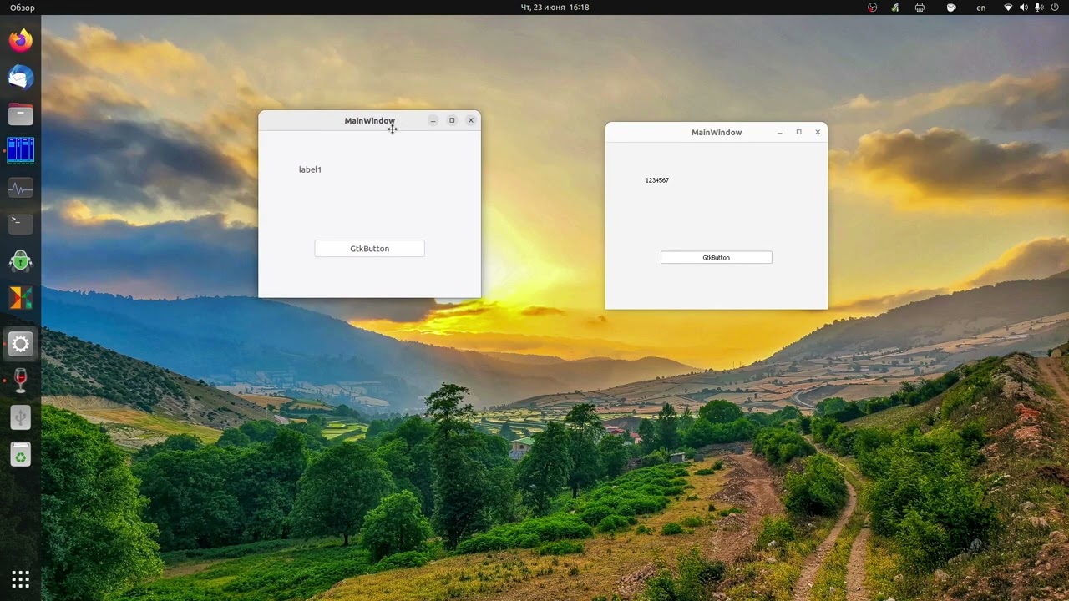Minimize the right MainWindow
The image size is (1069, 601).
click(780, 132)
